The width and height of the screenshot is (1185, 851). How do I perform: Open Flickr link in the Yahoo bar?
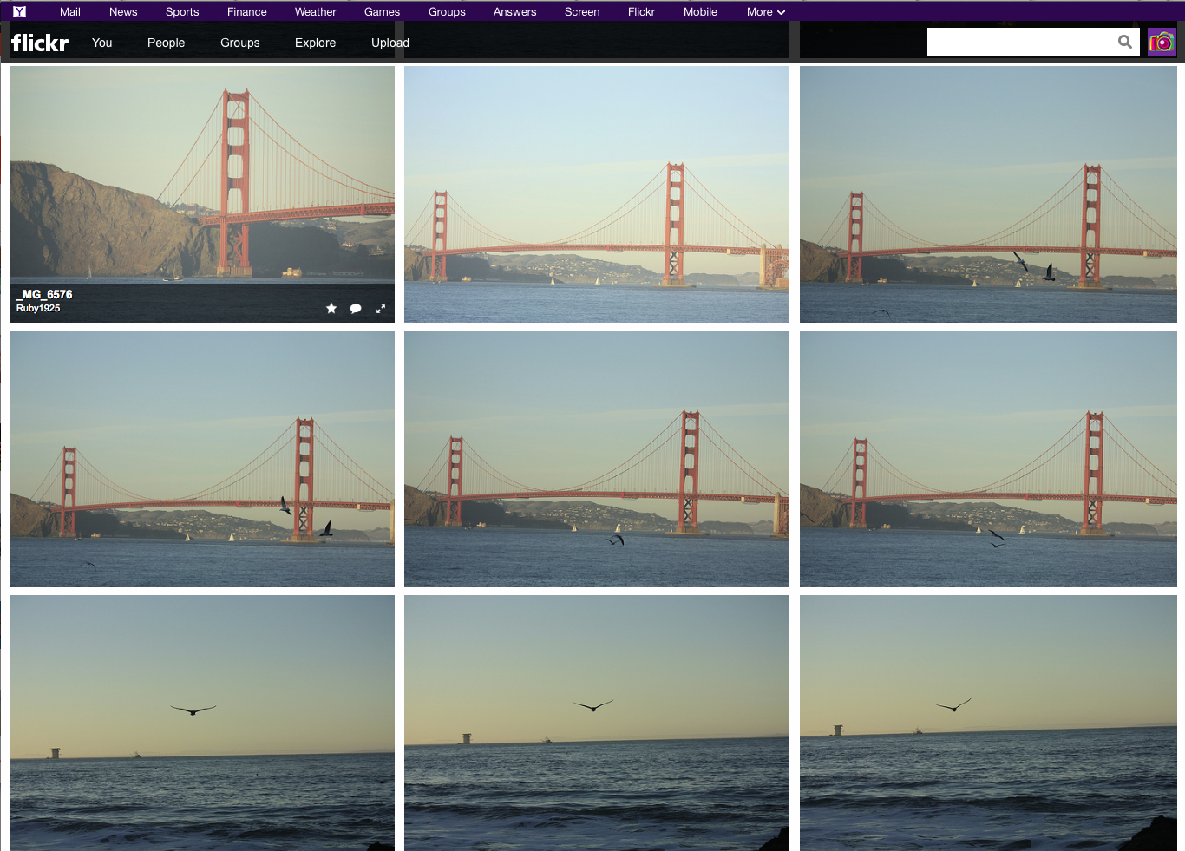[641, 12]
